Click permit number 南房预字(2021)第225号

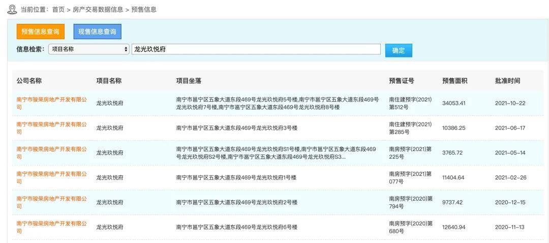(410, 153)
